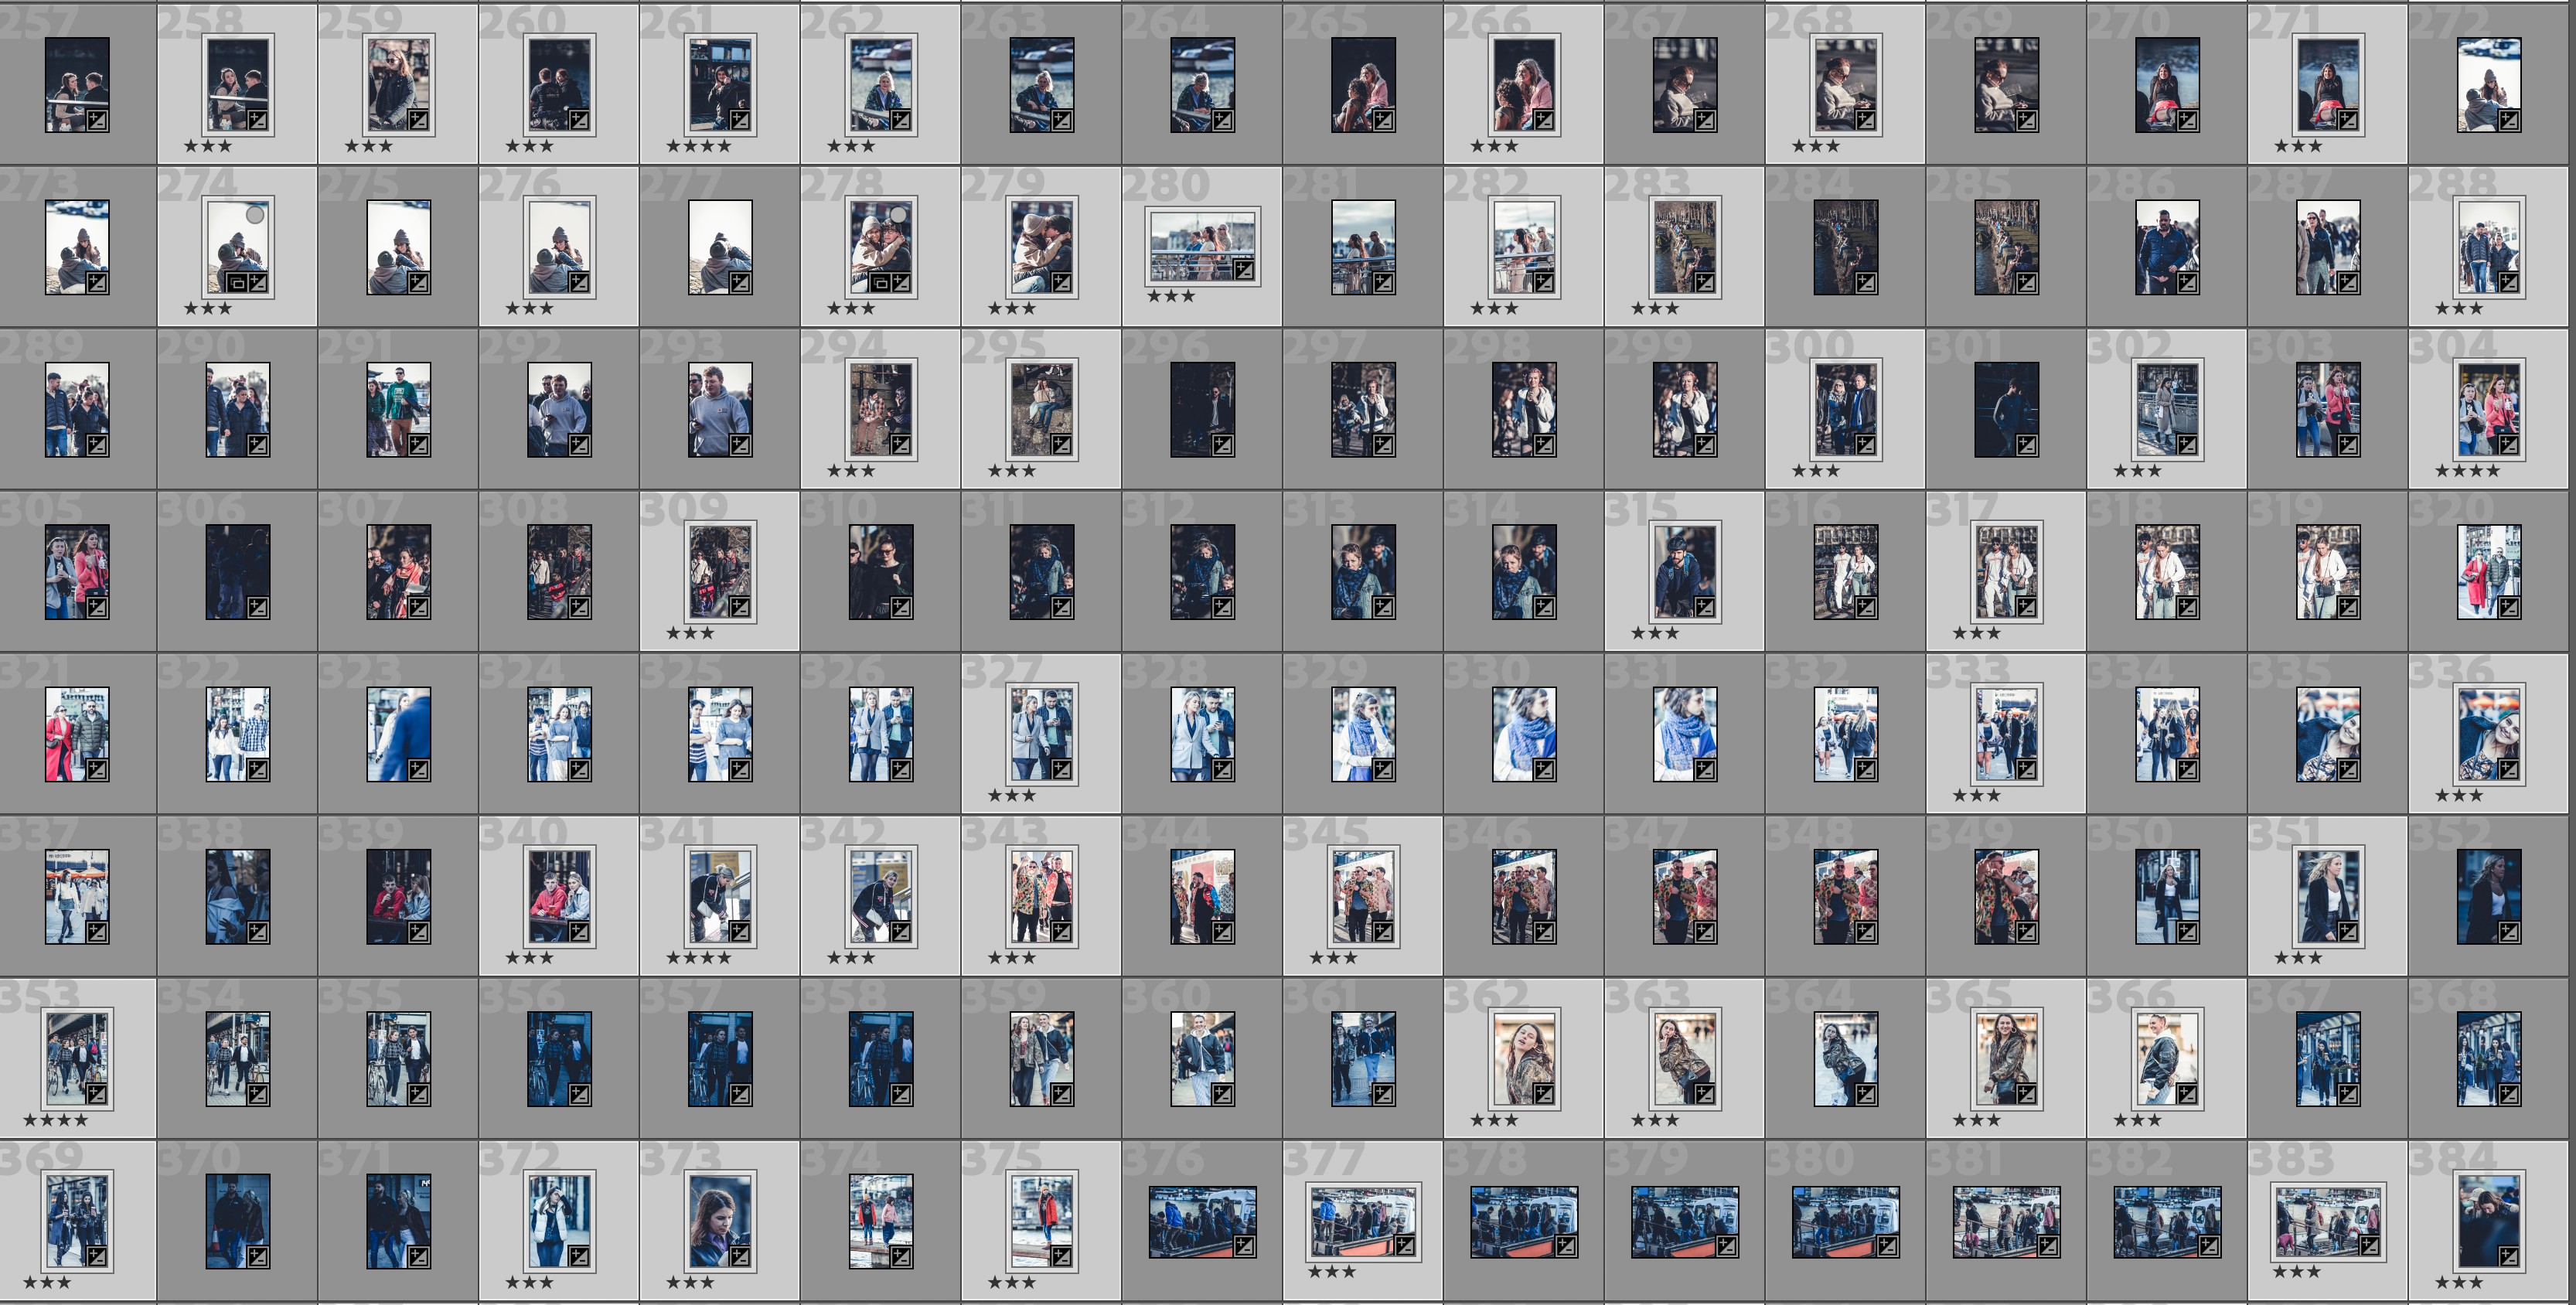This screenshot has height=1305, width=2576.
Task: Click develop adjustments badge on photo 353
Action: (97, 1094)
